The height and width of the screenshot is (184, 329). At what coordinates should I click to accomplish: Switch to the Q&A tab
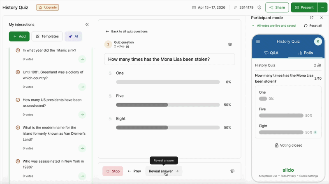(271, 53)
